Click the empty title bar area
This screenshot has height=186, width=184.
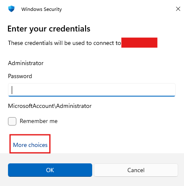point(118,9)
